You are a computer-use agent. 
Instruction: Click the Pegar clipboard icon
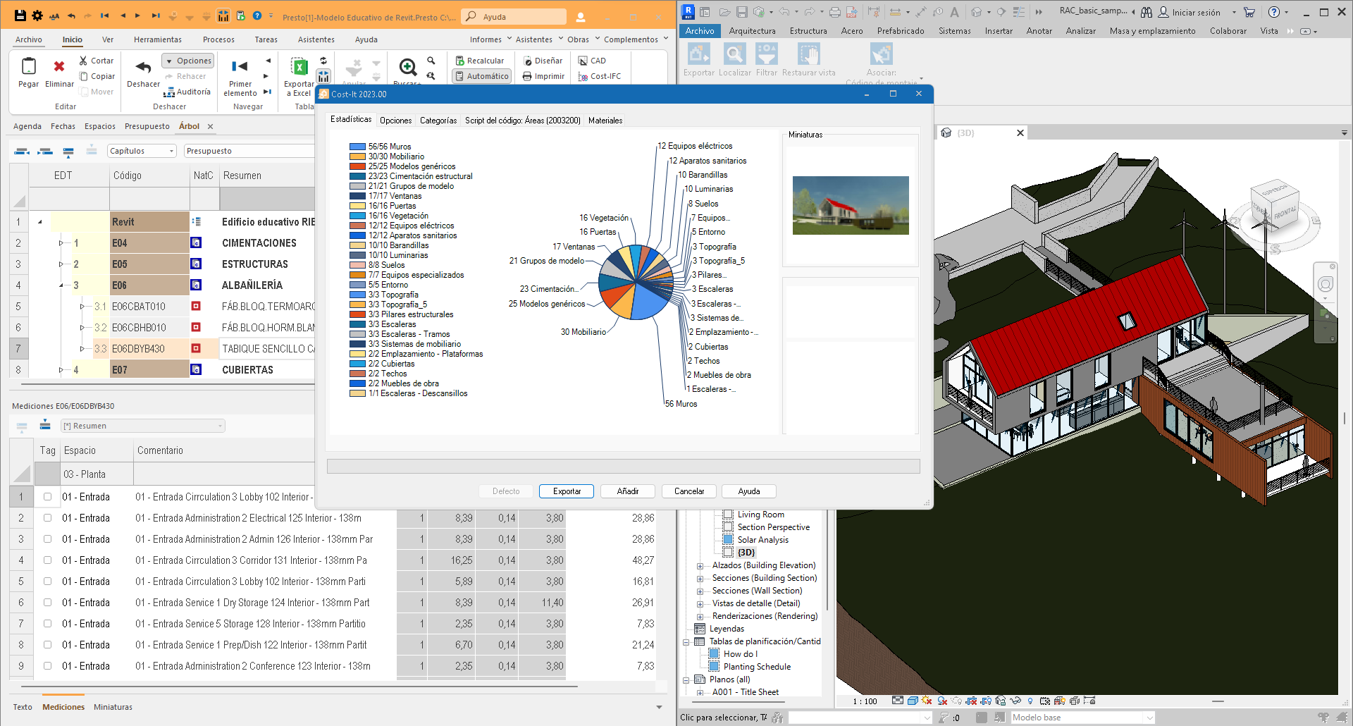[29, 67]
